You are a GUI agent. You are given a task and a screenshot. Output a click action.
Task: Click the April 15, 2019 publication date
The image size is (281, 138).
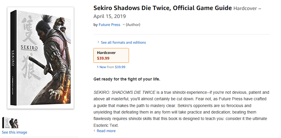pyautogui.click(x=110, y=16)
